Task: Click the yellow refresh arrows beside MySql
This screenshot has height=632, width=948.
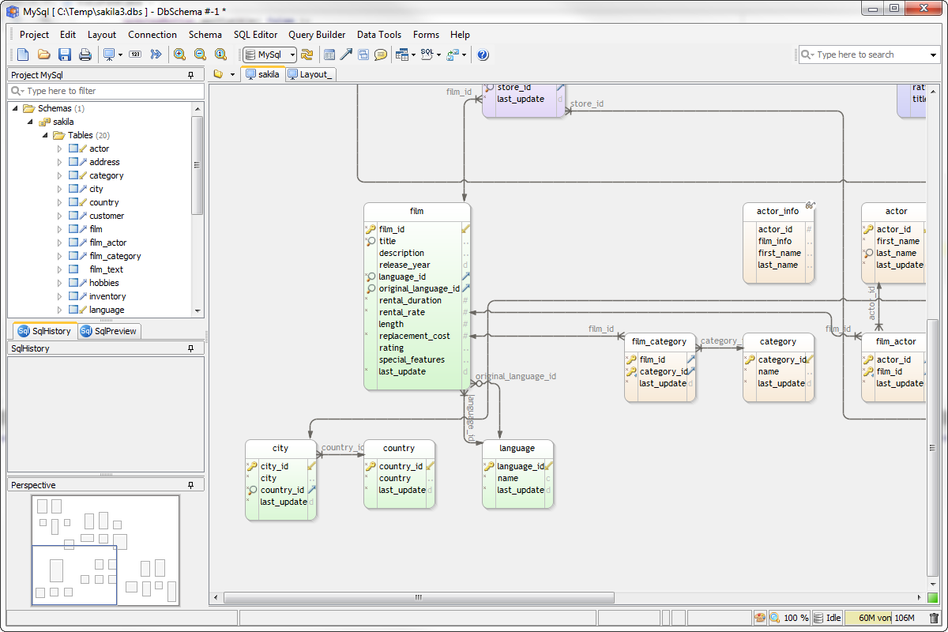Action: pos(307,55)
